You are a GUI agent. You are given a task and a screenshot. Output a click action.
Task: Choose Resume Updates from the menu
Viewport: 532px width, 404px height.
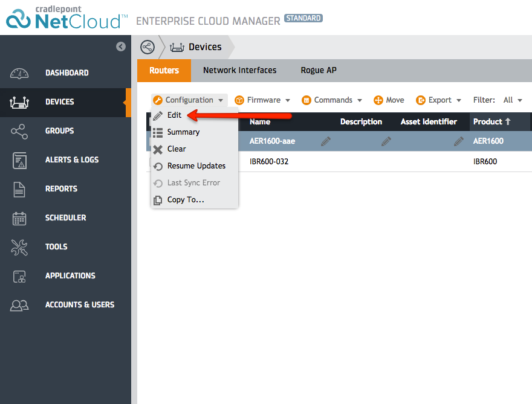(195, 166)
